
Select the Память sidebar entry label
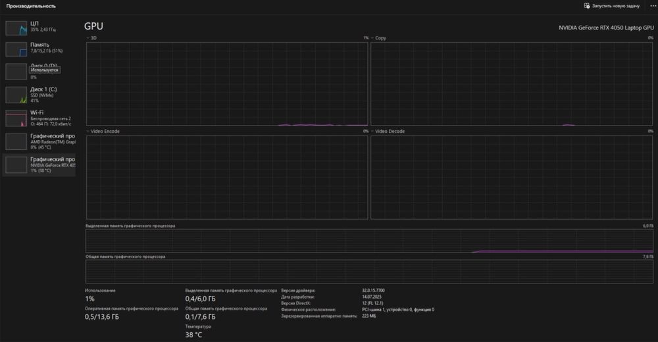[39, 45]
